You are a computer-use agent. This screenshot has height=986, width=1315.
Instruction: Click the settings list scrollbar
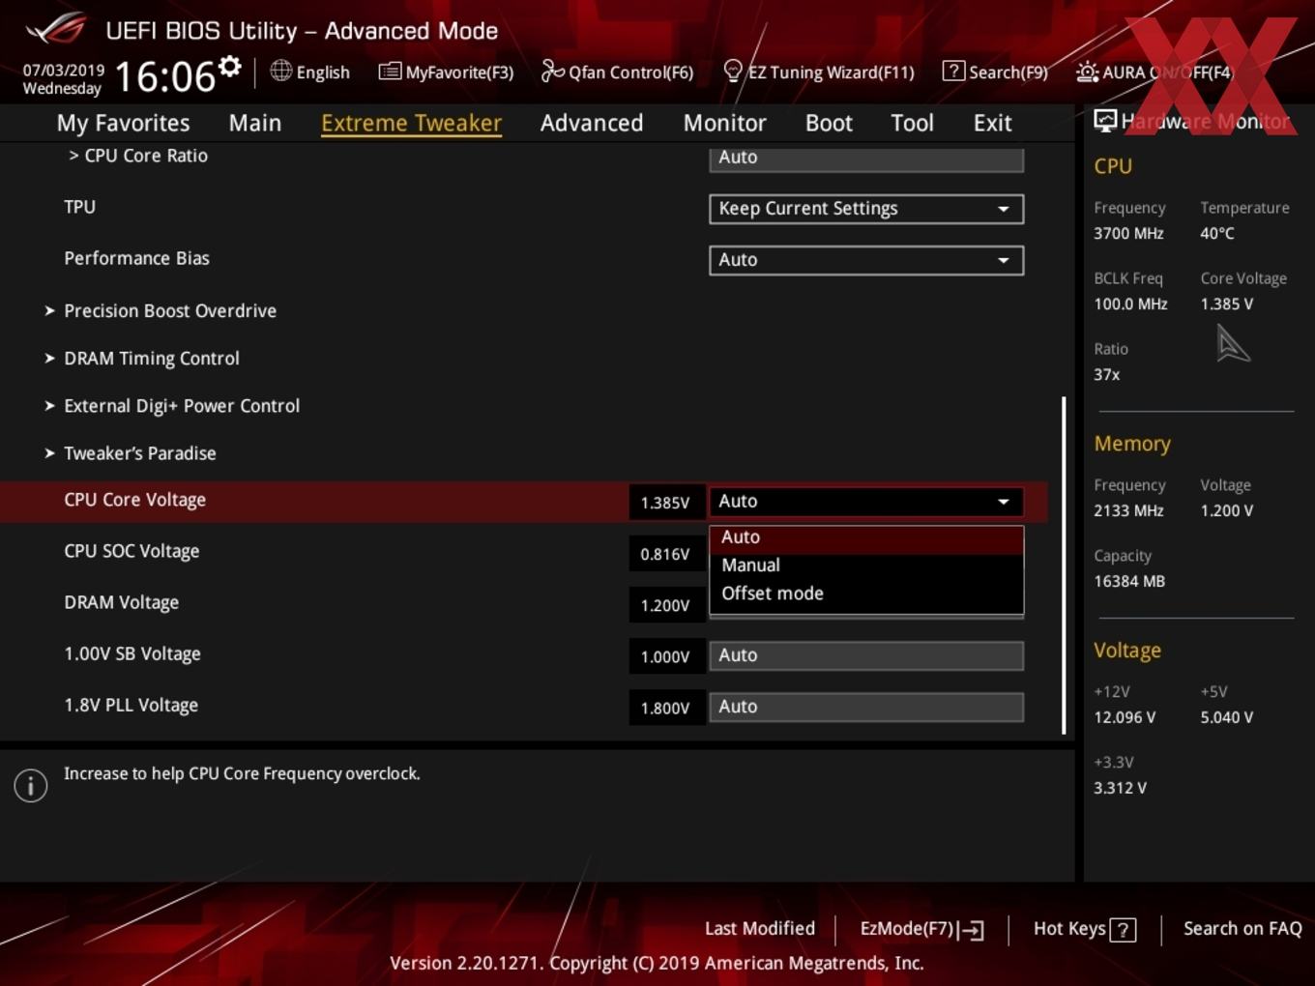coord(1064,565)
